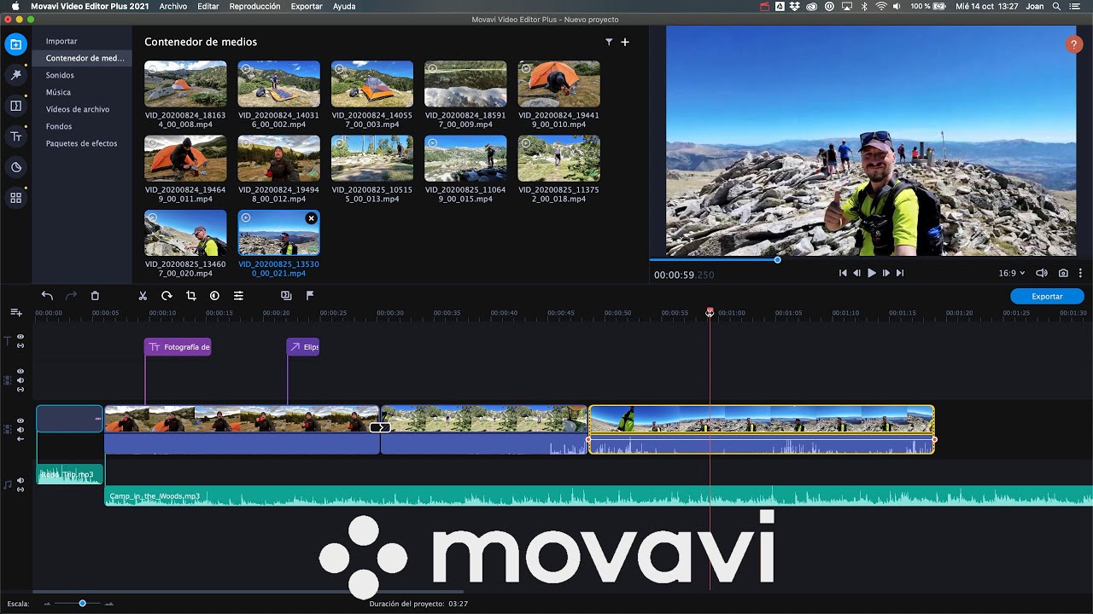The image size is (1093, 614).
Task: Hide the main video track
Action: 20,421
